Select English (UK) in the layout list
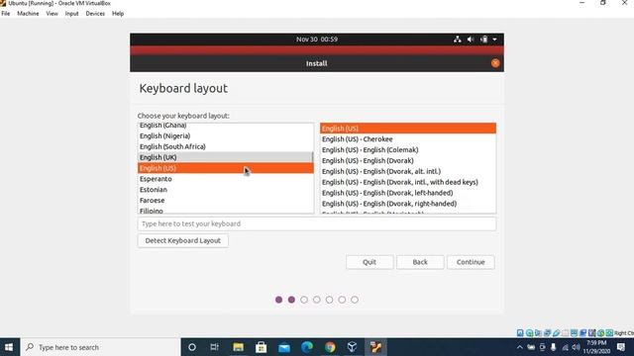Image resolution: width=634 pixels, height=356 pixels. tap(225, 157)
